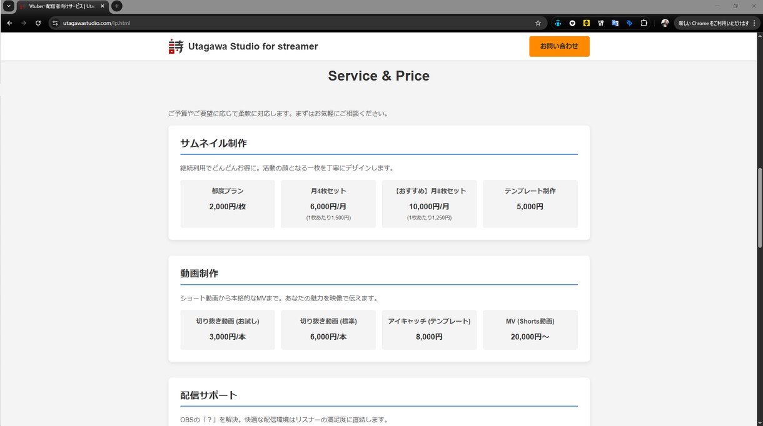Click the ご予算やご要望に応じて intro text
The width and height of the screenshot is (763, 426).
[x=279, y=114]
